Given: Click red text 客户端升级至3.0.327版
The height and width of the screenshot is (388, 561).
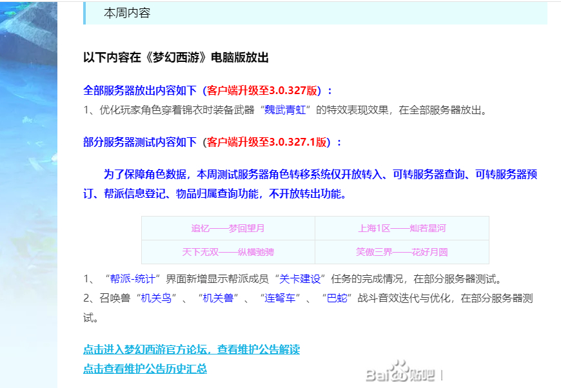Looking at the screenshot, I should click(x=262, y=90).
